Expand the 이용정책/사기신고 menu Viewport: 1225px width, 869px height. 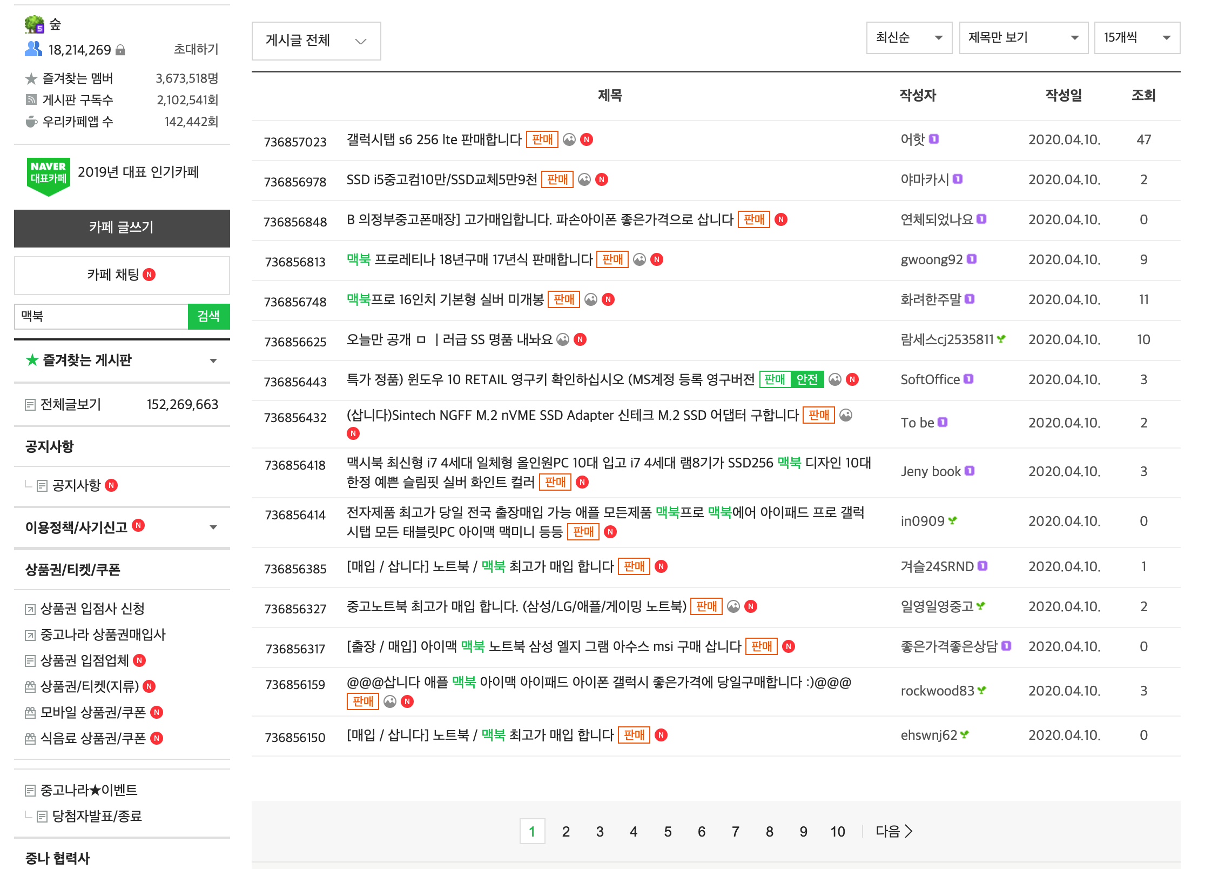pyautogui.click(x=213, y=527)
